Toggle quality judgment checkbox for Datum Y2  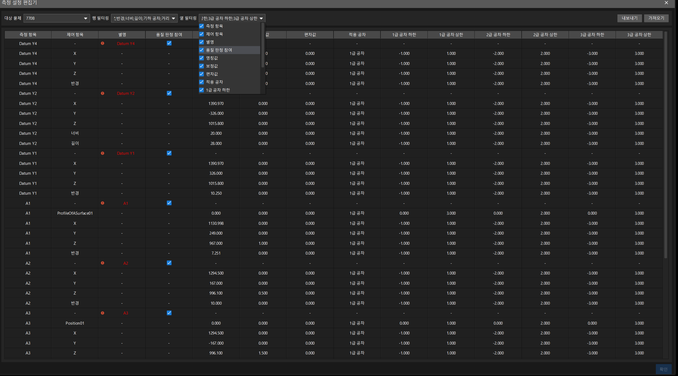(169, 93)
